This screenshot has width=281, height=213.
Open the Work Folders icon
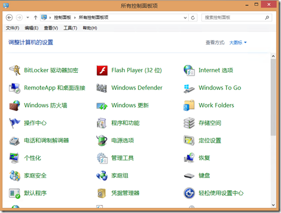pyautogui.click(x=189, y=105)
